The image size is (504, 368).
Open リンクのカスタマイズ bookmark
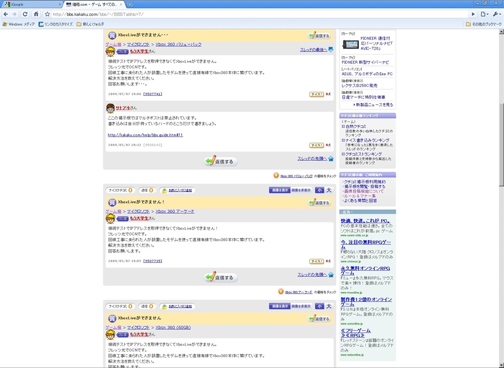pyautogui.click(x=56, y=24)
